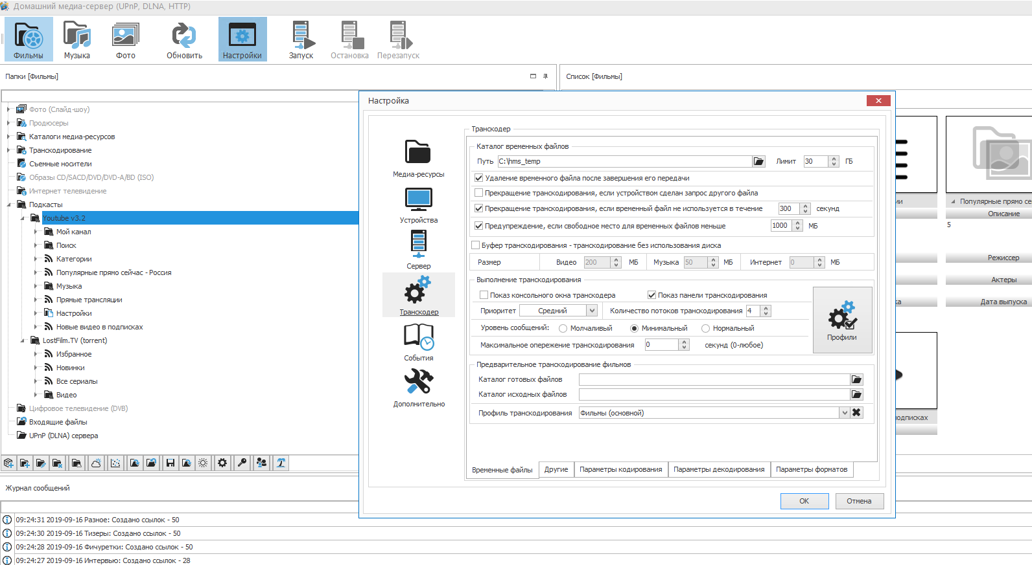Collapse the LostFilm.TV (torrent) tree node

[23, 340]
